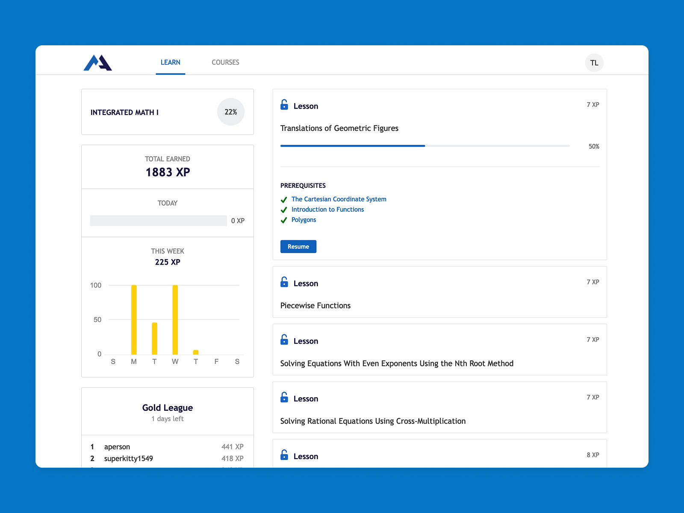Click lock icon on Nth Root Method lesson

click(x=284, y=340)
